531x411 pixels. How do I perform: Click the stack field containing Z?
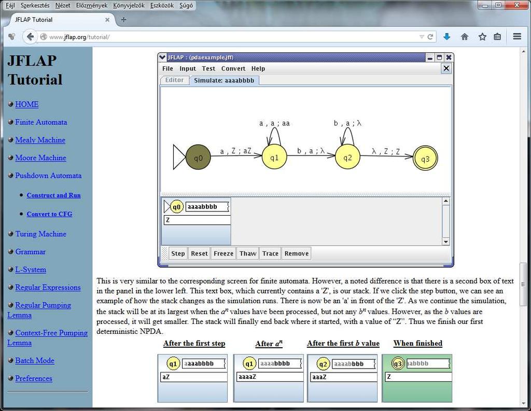click(x=197, y=220)
